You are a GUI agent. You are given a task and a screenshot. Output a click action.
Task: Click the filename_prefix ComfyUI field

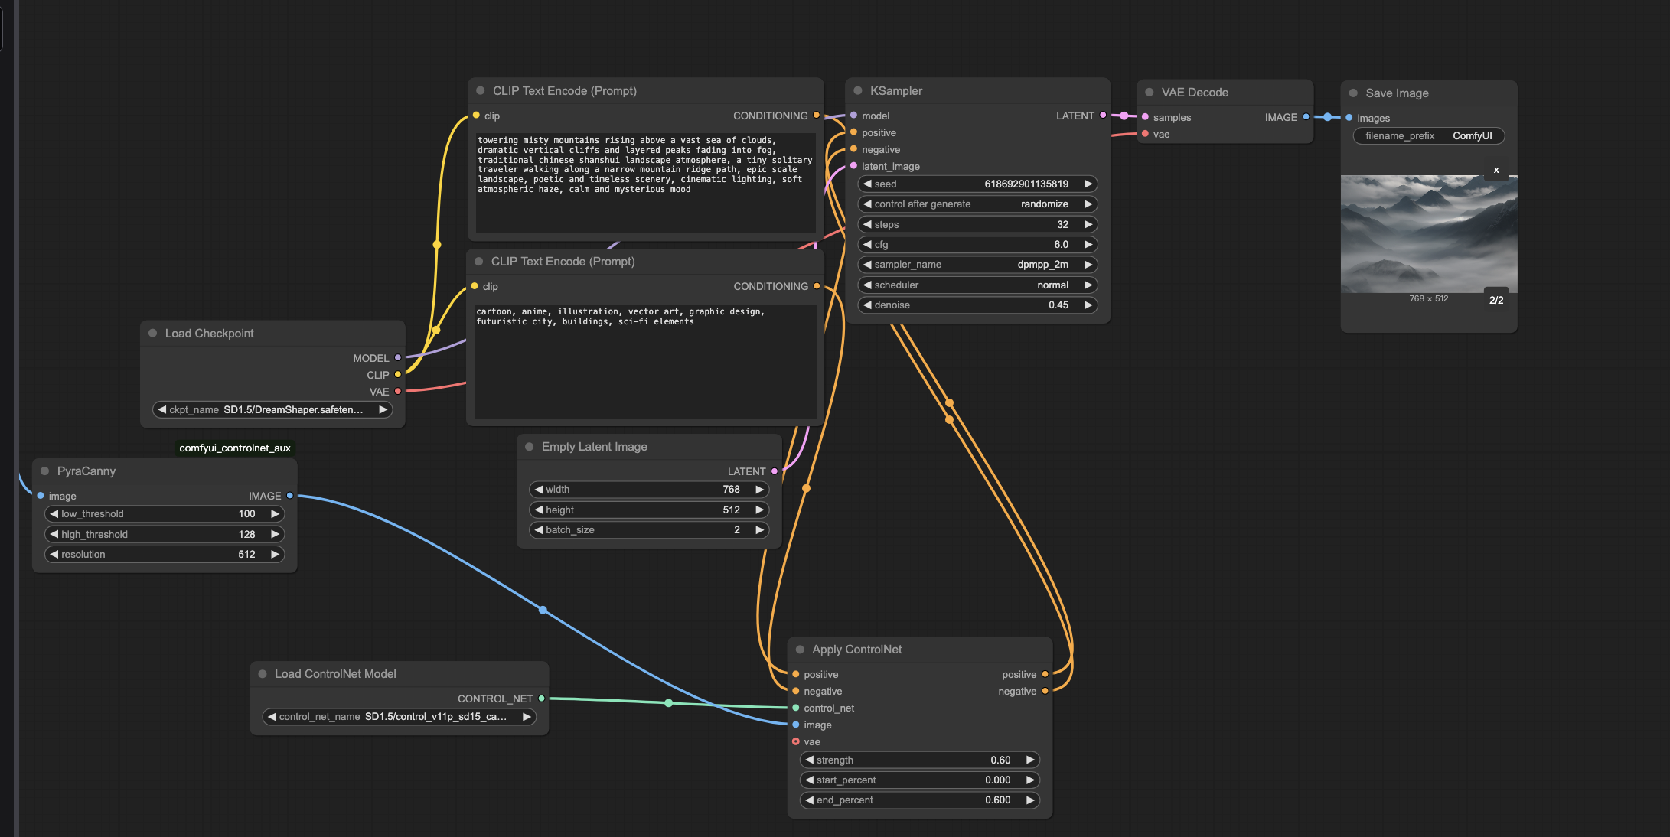tap(1428, 135)
